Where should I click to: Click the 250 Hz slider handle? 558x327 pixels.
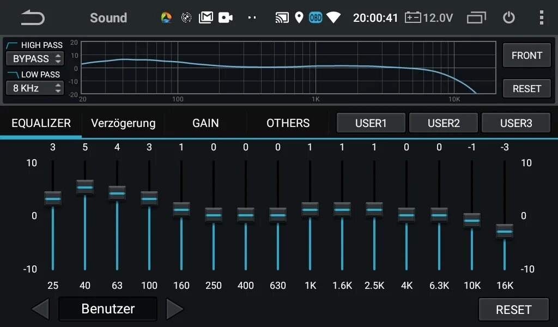point(214,215)
